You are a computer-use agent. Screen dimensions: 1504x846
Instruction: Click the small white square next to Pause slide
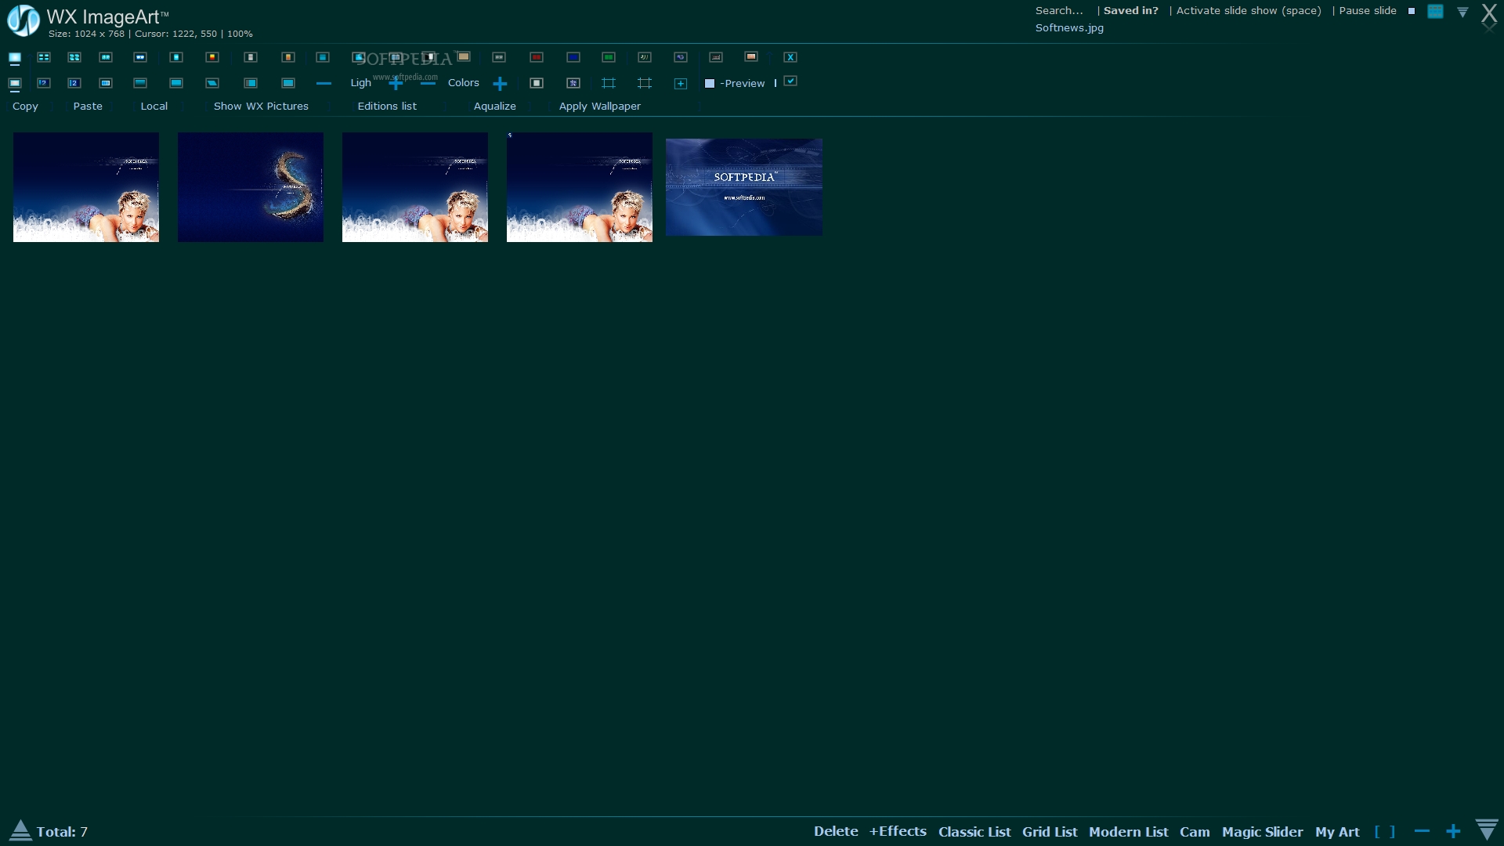click(x=1412, y=11)
